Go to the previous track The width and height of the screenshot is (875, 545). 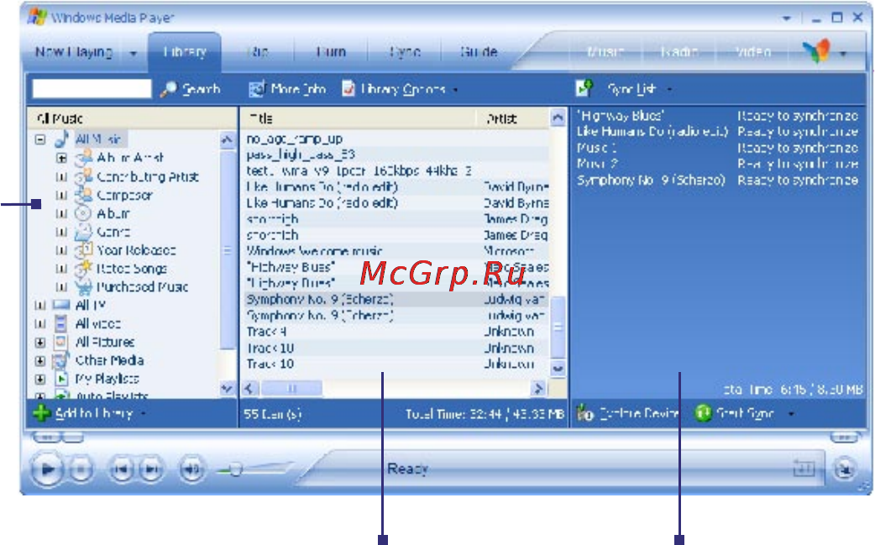pos(121,469)
